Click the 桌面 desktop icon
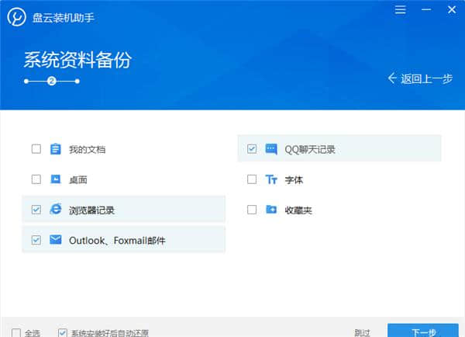This screenshot has height=337, width=465. pos(56,179)
